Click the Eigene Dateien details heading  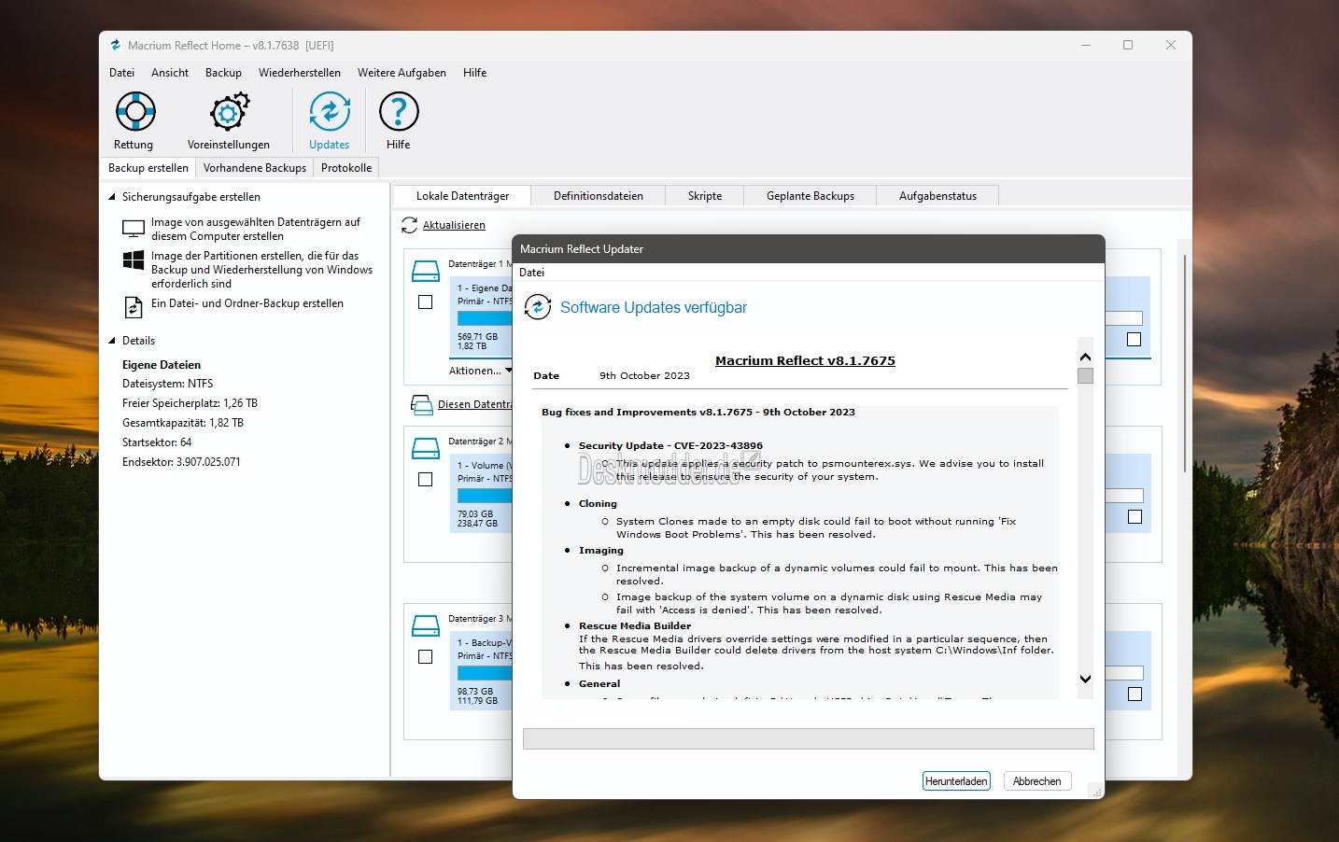(162, 365)
